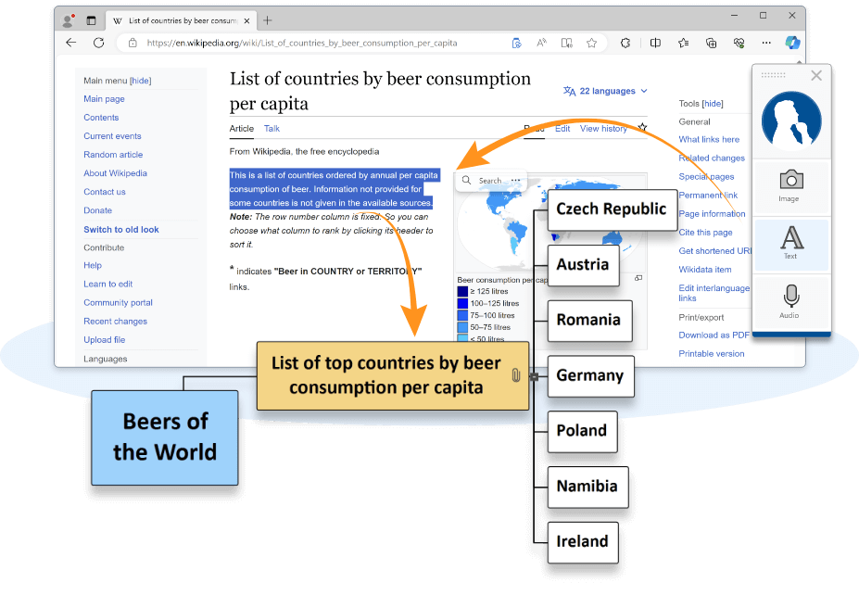Open browser settings ellipsis menu
This screenshot has height=595, width=859.
point(766,43)
